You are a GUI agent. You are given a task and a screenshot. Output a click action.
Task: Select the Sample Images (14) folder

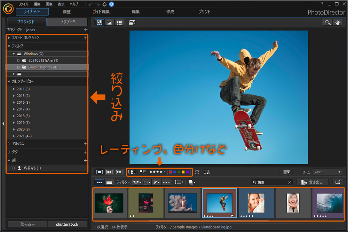47,67
